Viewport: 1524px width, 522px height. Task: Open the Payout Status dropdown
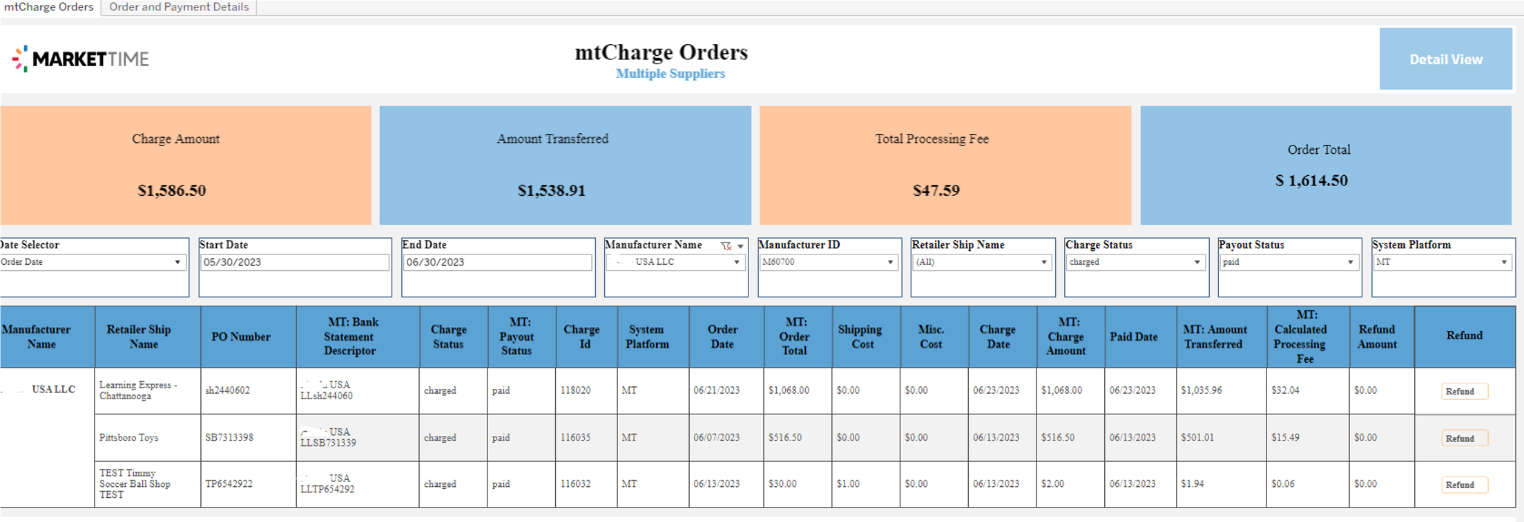[x=1289, y=262]
